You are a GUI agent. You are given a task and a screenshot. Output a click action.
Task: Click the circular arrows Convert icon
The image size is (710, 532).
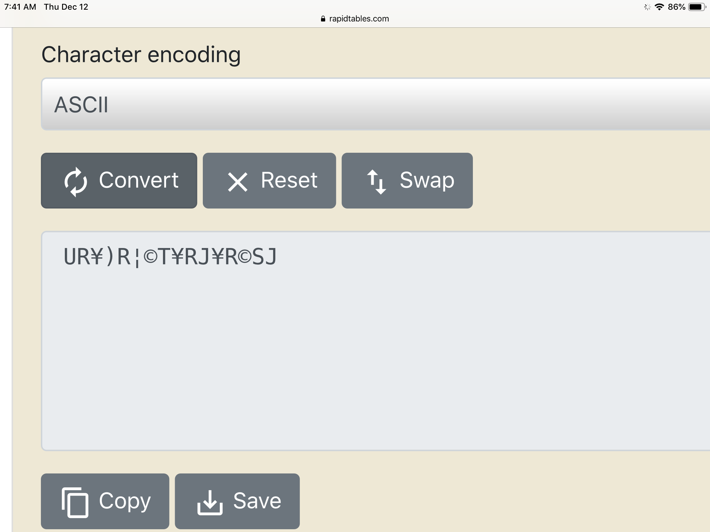click(76, 182)
